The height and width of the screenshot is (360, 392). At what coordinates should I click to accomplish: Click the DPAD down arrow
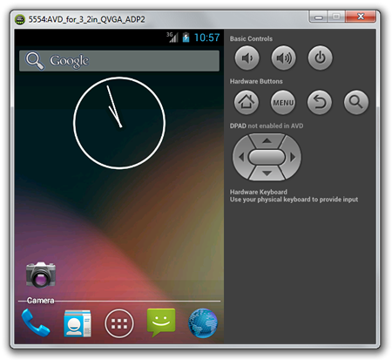(x=267, y=173)
